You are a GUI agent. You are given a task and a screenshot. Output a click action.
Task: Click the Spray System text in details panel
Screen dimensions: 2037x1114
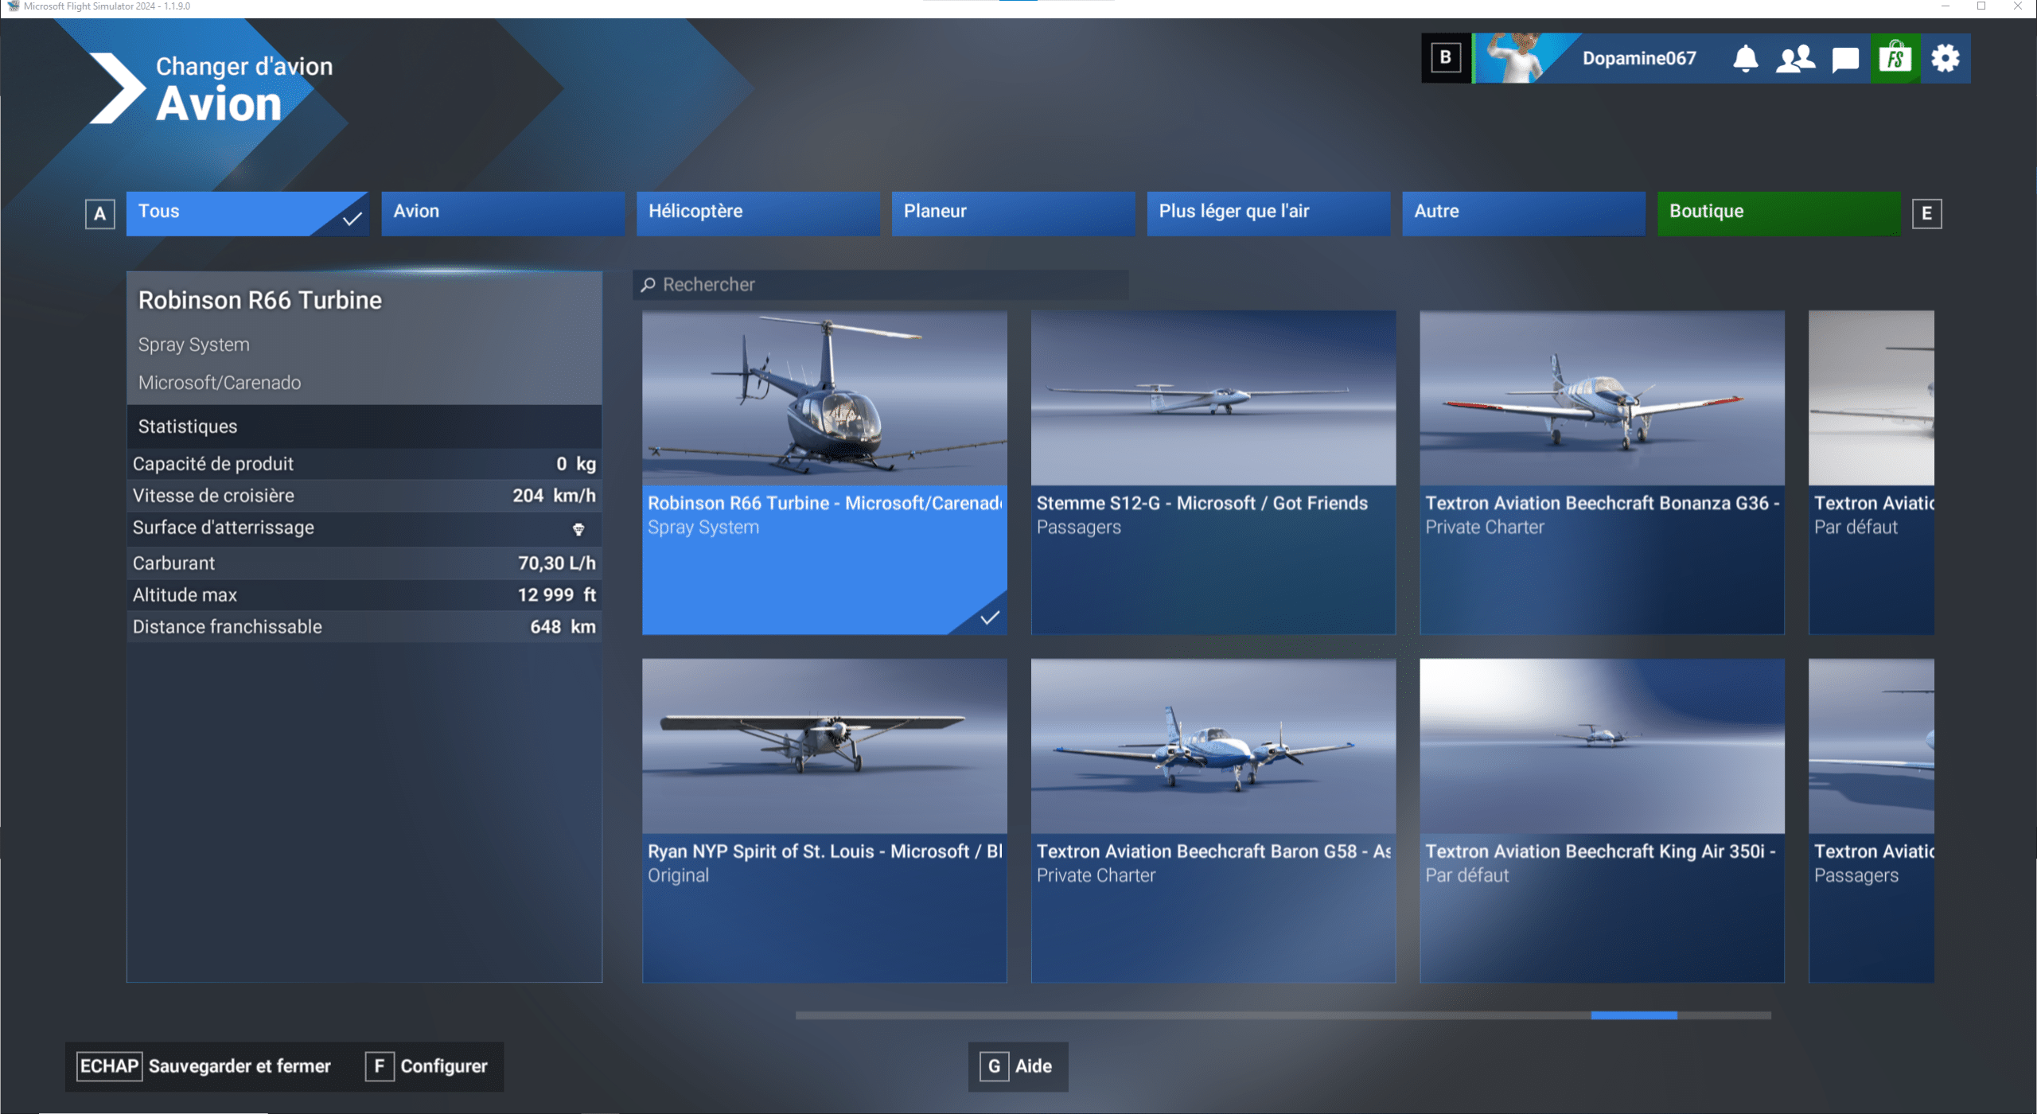click(x=194, y=345)
